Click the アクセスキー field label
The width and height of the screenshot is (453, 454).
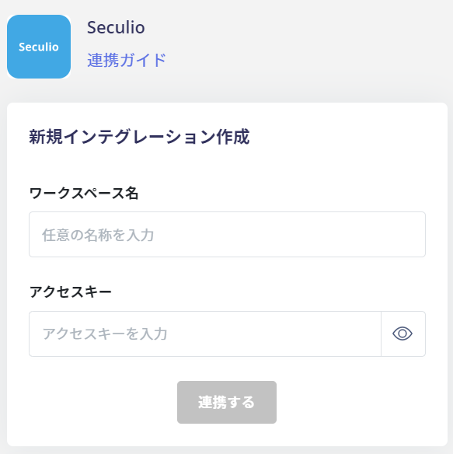[71, 292]
